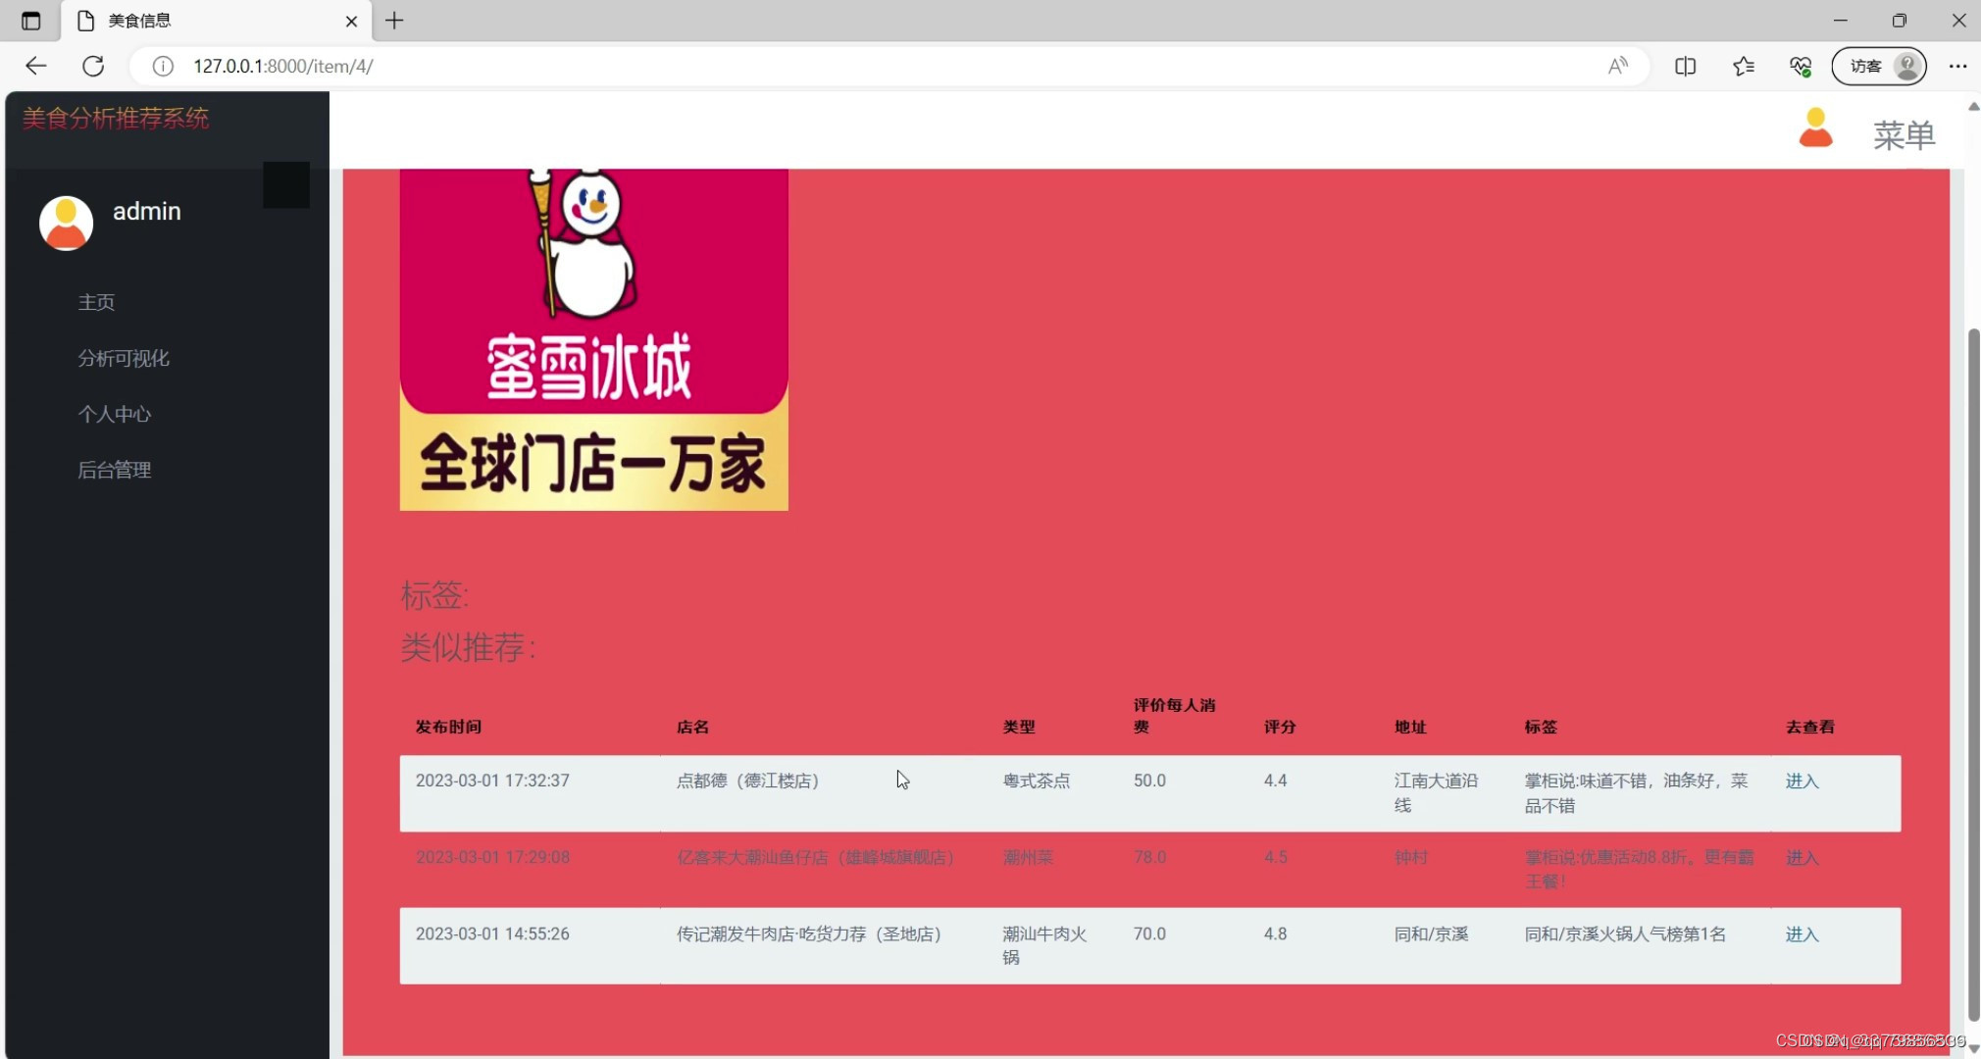Click the 蜜雪冰城 store image
The width and height of the screenshot is (1981, 1059).
pyautogui.click(x=593, y=338)
